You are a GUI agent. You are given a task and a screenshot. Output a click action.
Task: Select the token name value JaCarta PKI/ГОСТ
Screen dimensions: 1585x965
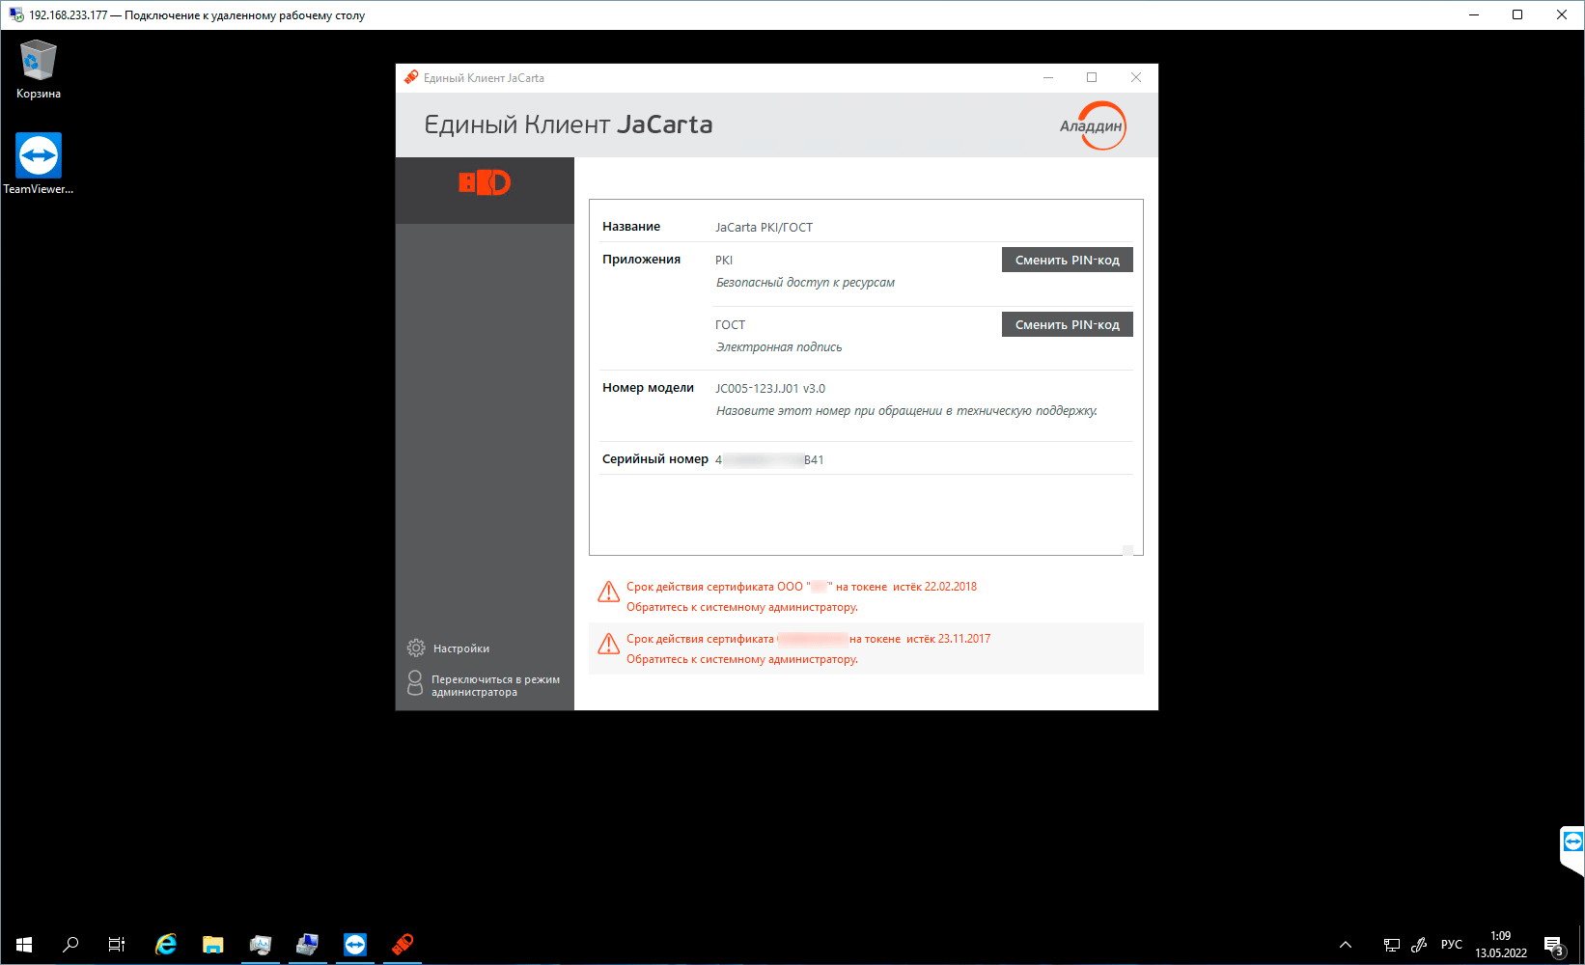coord(764,228)
